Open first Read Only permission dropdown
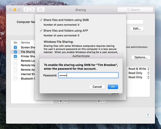Screen dimensions: 161x129 [x=139, y=73]
